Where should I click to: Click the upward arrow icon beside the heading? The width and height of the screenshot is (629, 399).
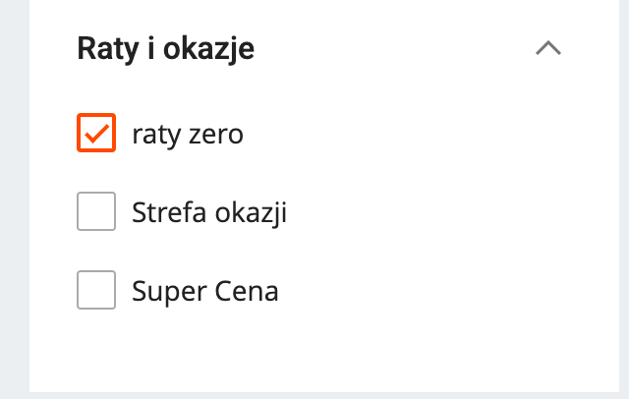pos(547,48)
